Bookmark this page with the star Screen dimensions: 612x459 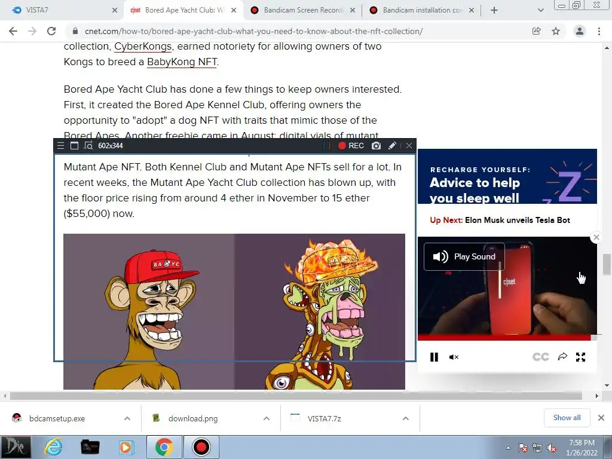tap(556, 31)
